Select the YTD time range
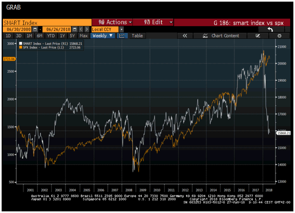The image size is (295, 213). click(51, 35)
